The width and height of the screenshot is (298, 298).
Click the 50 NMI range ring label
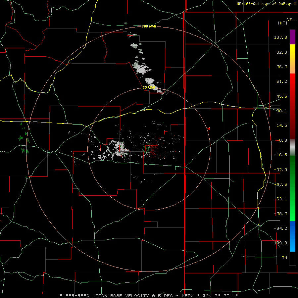pos(149,87)
